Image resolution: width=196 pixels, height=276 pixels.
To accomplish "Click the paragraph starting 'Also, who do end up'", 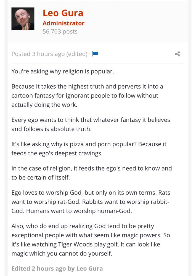I will (x=91, y=240).
